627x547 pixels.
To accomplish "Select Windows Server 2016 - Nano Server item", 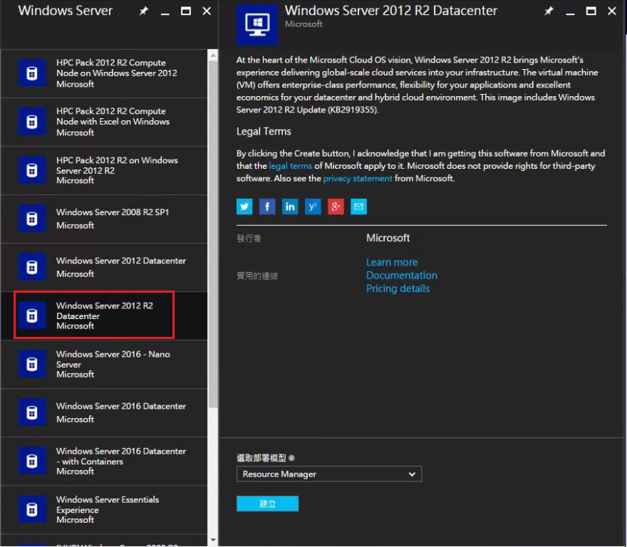I will [104, 364].
